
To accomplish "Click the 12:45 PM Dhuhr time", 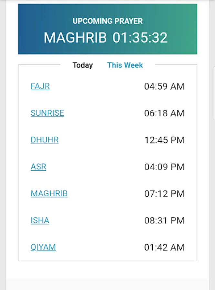I will (164, 140).
